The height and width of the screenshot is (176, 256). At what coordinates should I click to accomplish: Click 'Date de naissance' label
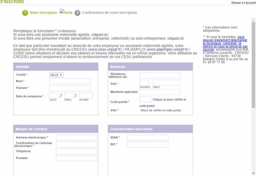(x=30, y=96)
